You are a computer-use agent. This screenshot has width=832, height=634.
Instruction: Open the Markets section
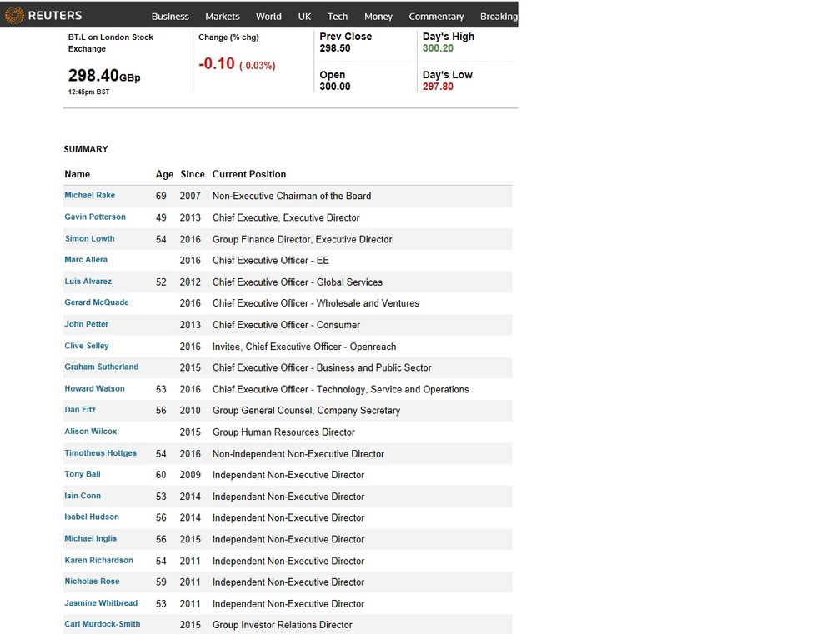click(x=223, y=17)
